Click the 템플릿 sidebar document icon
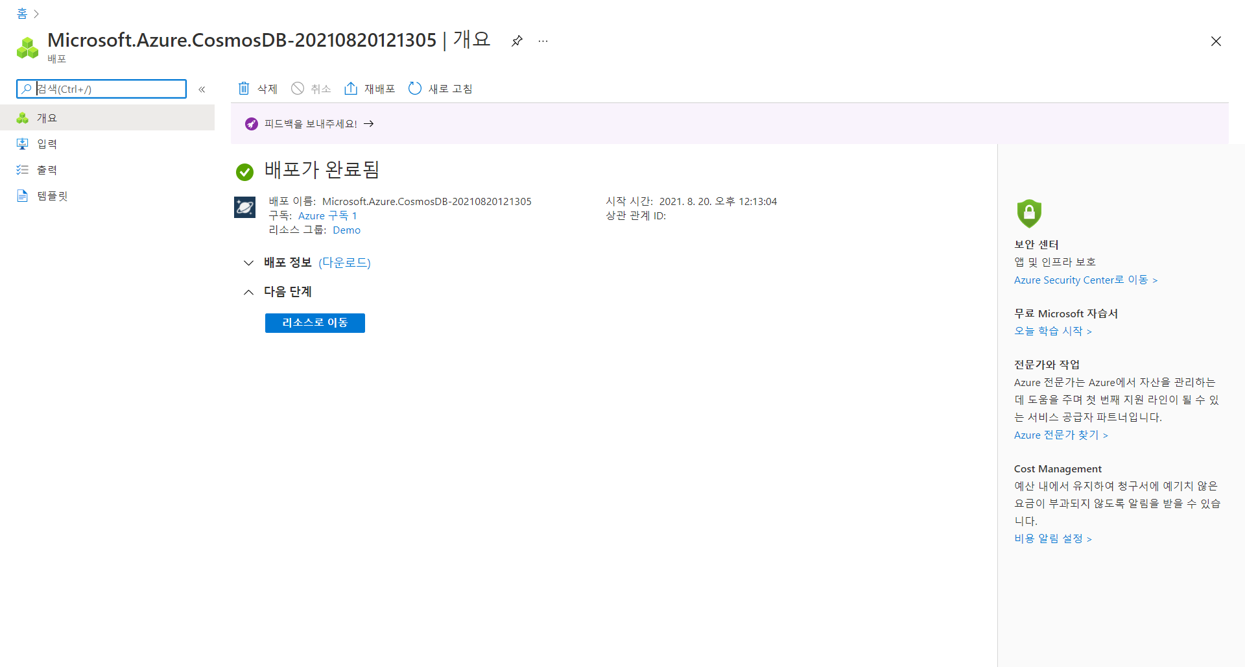The height and width of the screenshot is (667, 1245). pos(23,195)
